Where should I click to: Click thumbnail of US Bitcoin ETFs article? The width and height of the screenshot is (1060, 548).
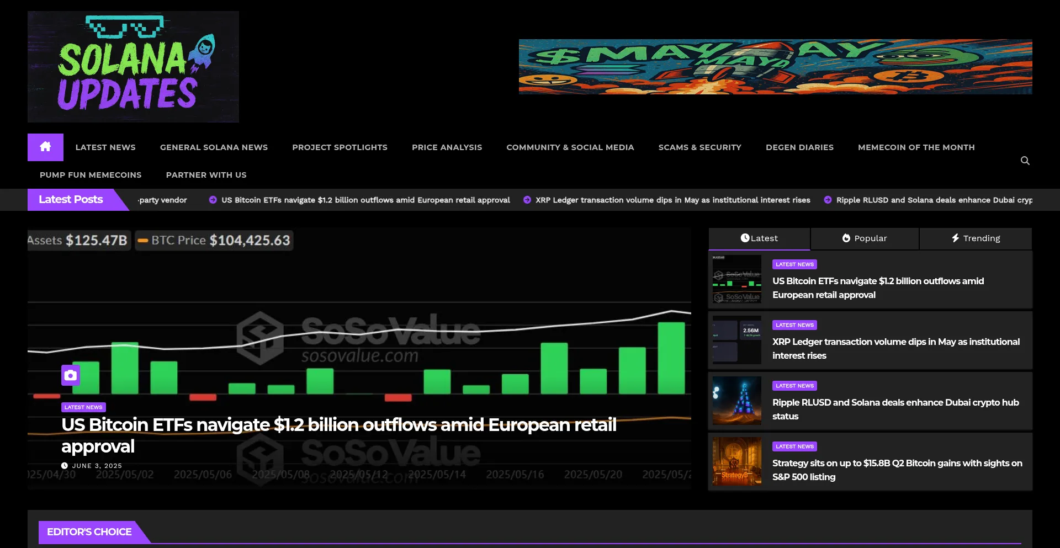point(737,279)
